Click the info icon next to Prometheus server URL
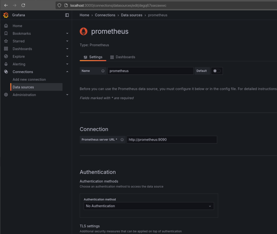 (122, 139)
